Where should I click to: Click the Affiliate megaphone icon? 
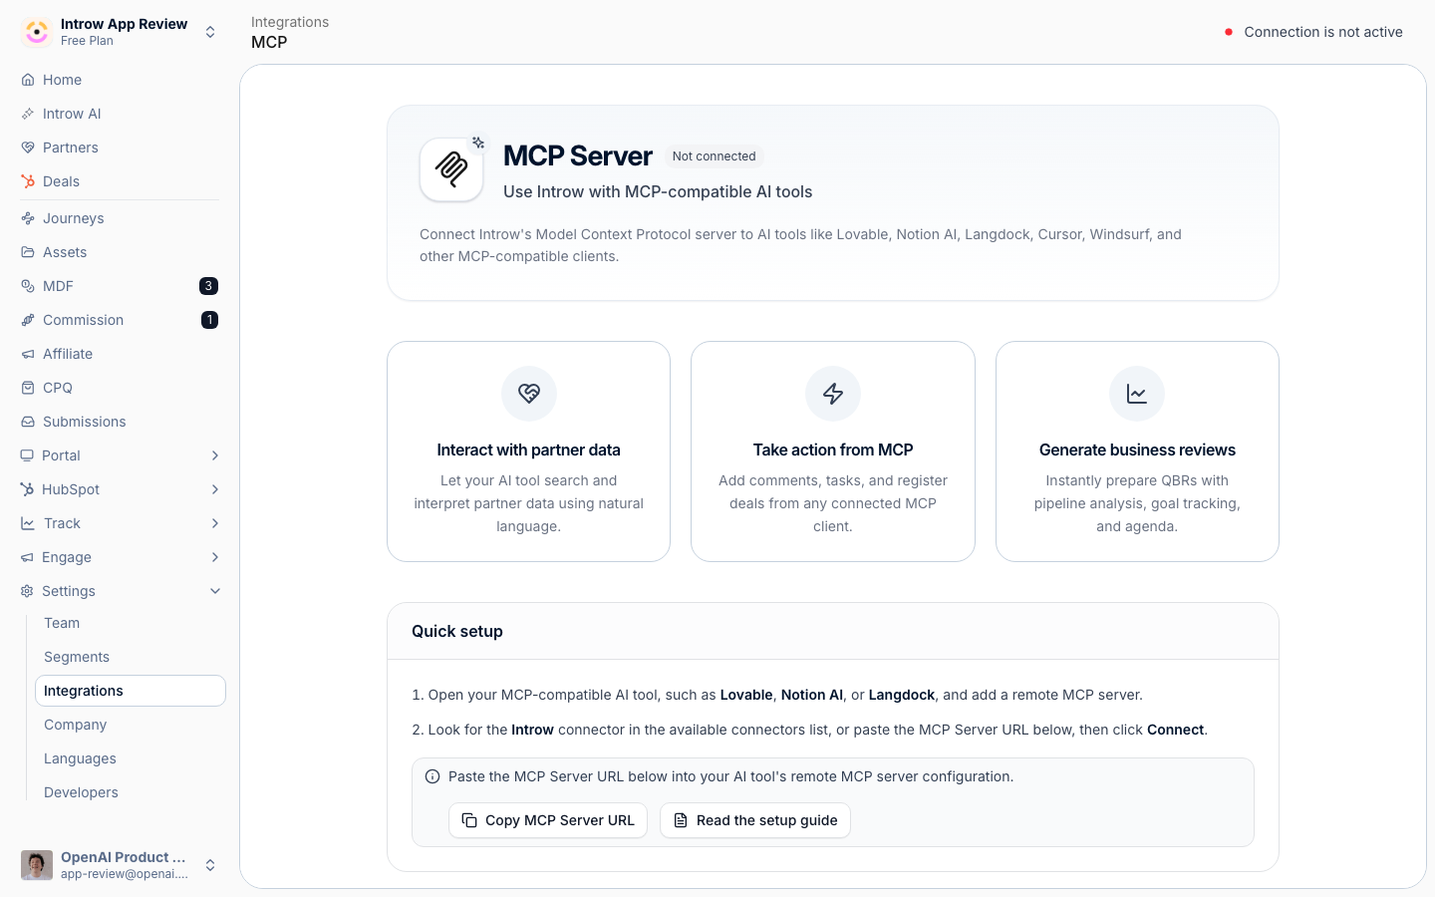pyautogui.click(x=28, y=354)
